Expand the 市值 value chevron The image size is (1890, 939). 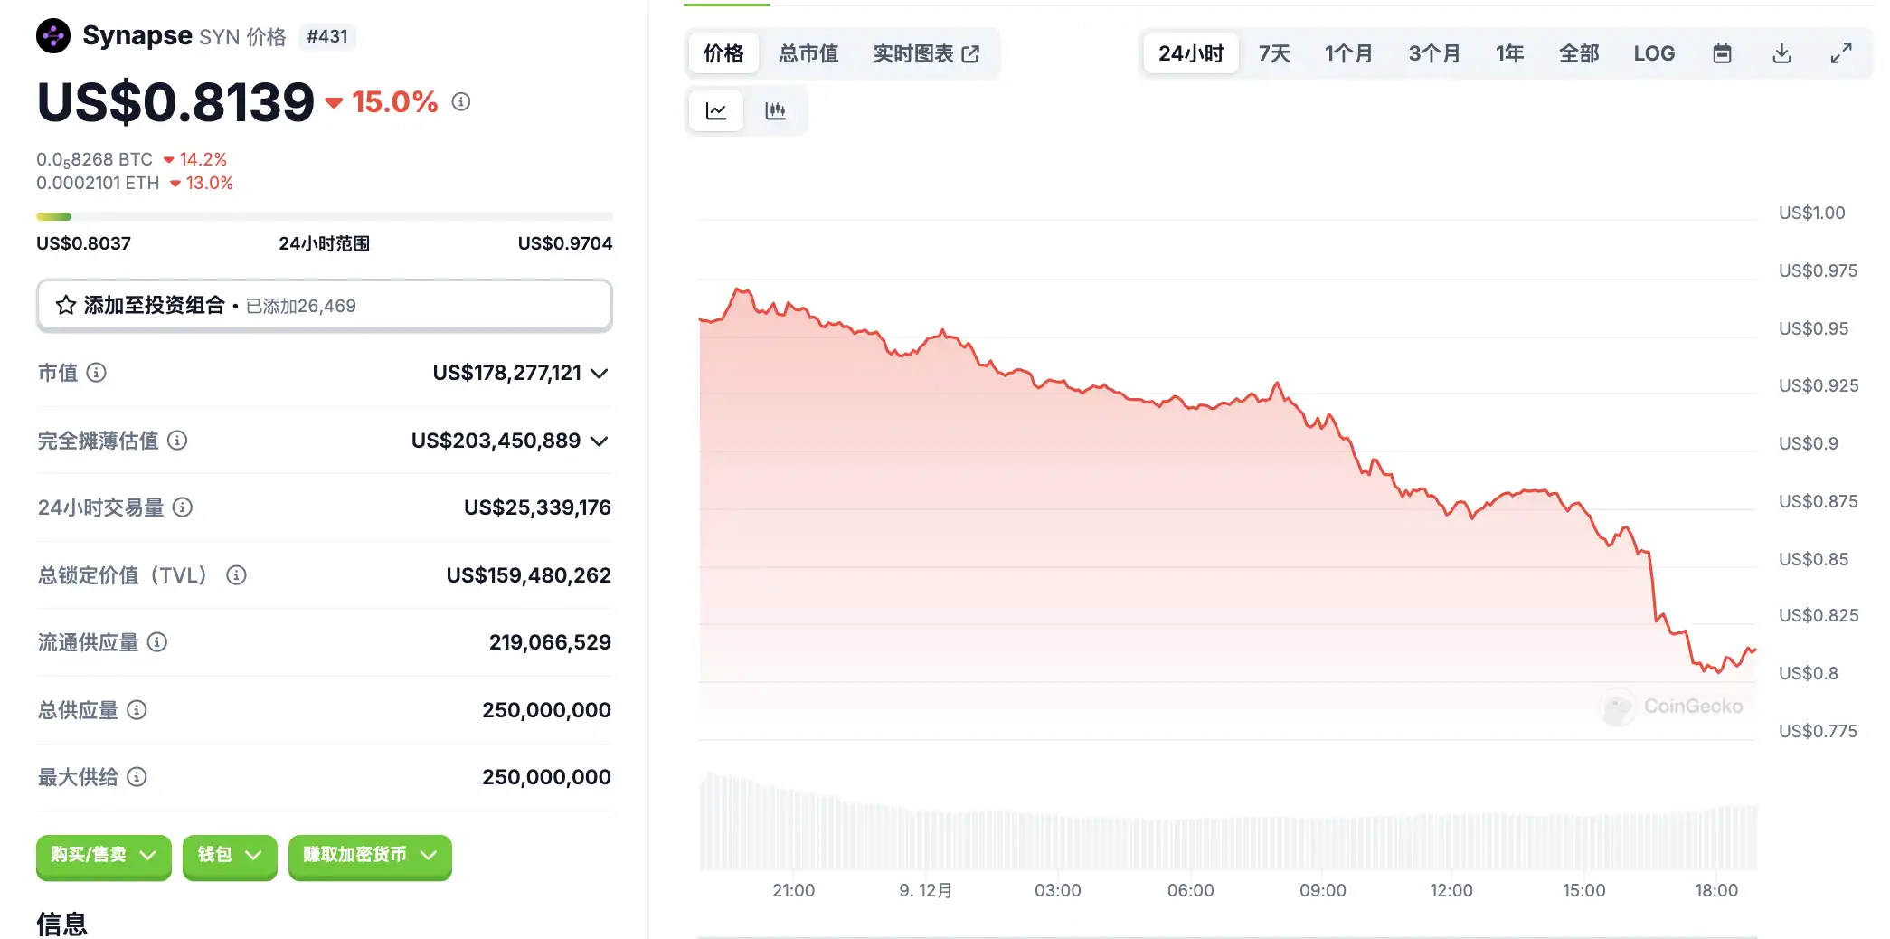(599, 373)
